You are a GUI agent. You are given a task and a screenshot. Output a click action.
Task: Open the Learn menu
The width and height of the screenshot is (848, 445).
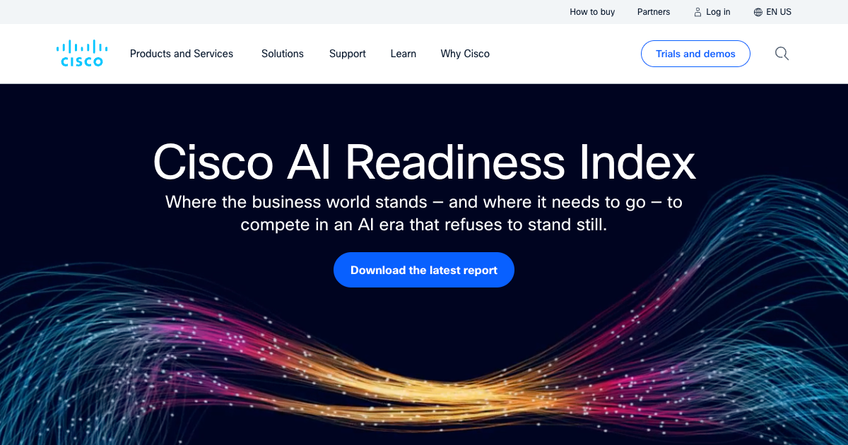pyautogui.click(x=404, y=54)
